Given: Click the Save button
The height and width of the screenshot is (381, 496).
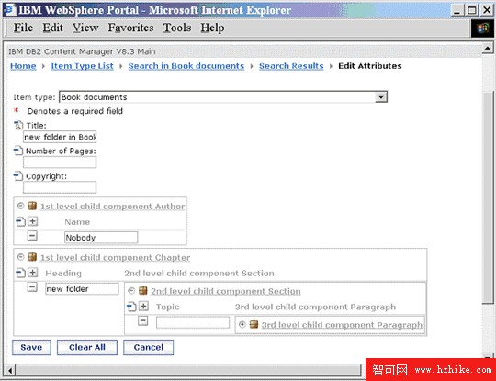Looking at the screenshot, I should point(31,347).
